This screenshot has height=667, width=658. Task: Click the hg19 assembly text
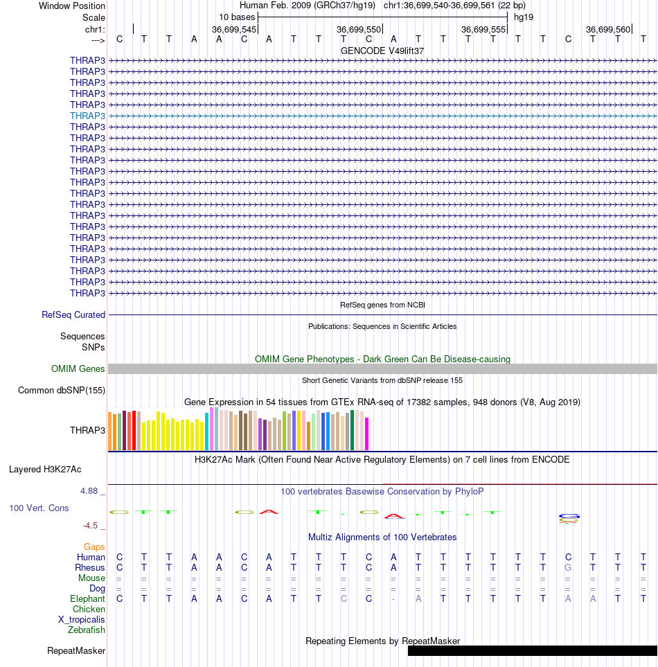click(523, 17)
